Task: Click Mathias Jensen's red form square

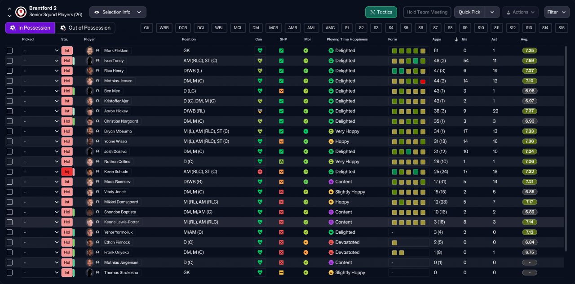Action: tap(423, 81)
